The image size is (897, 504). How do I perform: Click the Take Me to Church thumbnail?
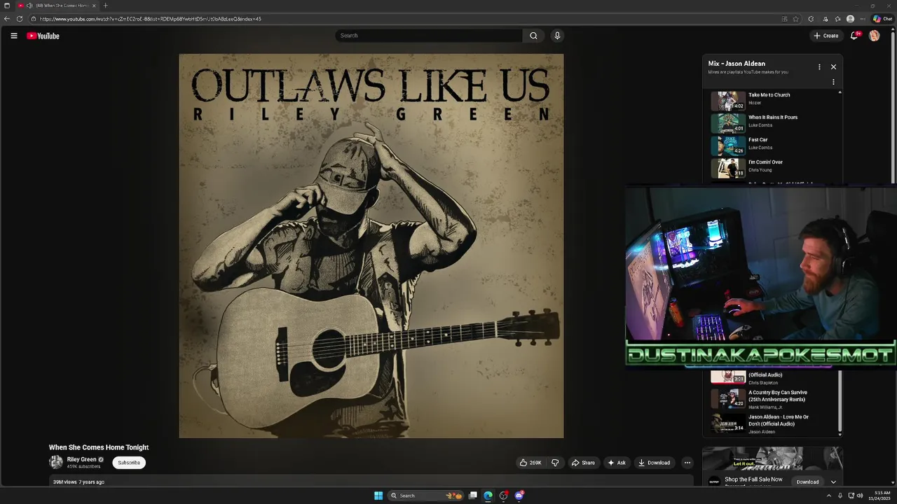tap(728, 101)
